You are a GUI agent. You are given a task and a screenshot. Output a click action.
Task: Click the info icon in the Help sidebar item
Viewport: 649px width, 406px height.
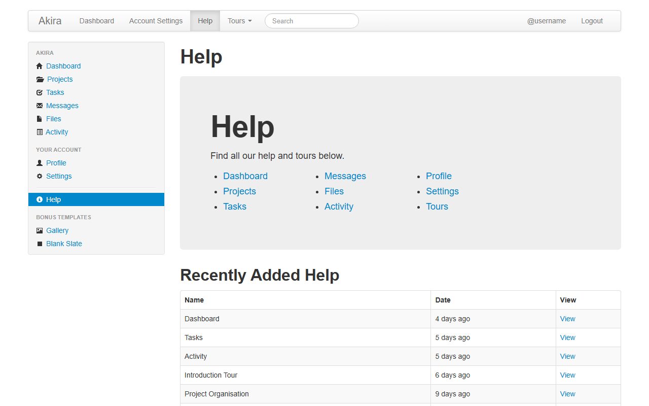[x=40, y=199]
